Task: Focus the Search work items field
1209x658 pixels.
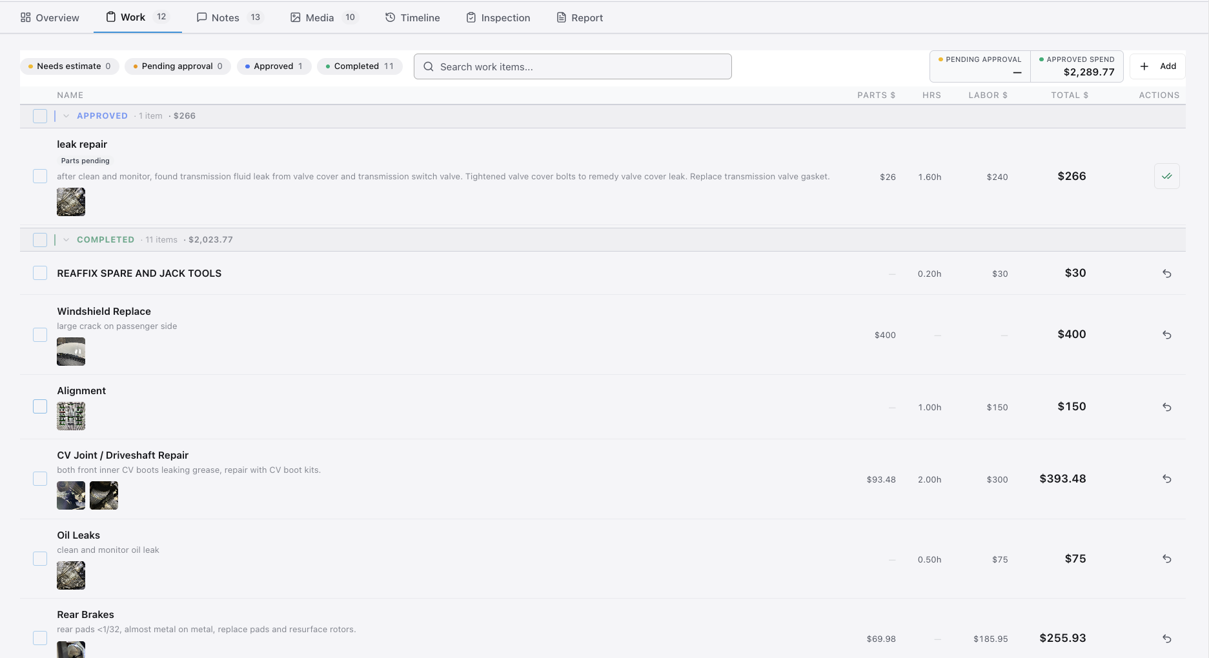Action: [x=573, y=66]
